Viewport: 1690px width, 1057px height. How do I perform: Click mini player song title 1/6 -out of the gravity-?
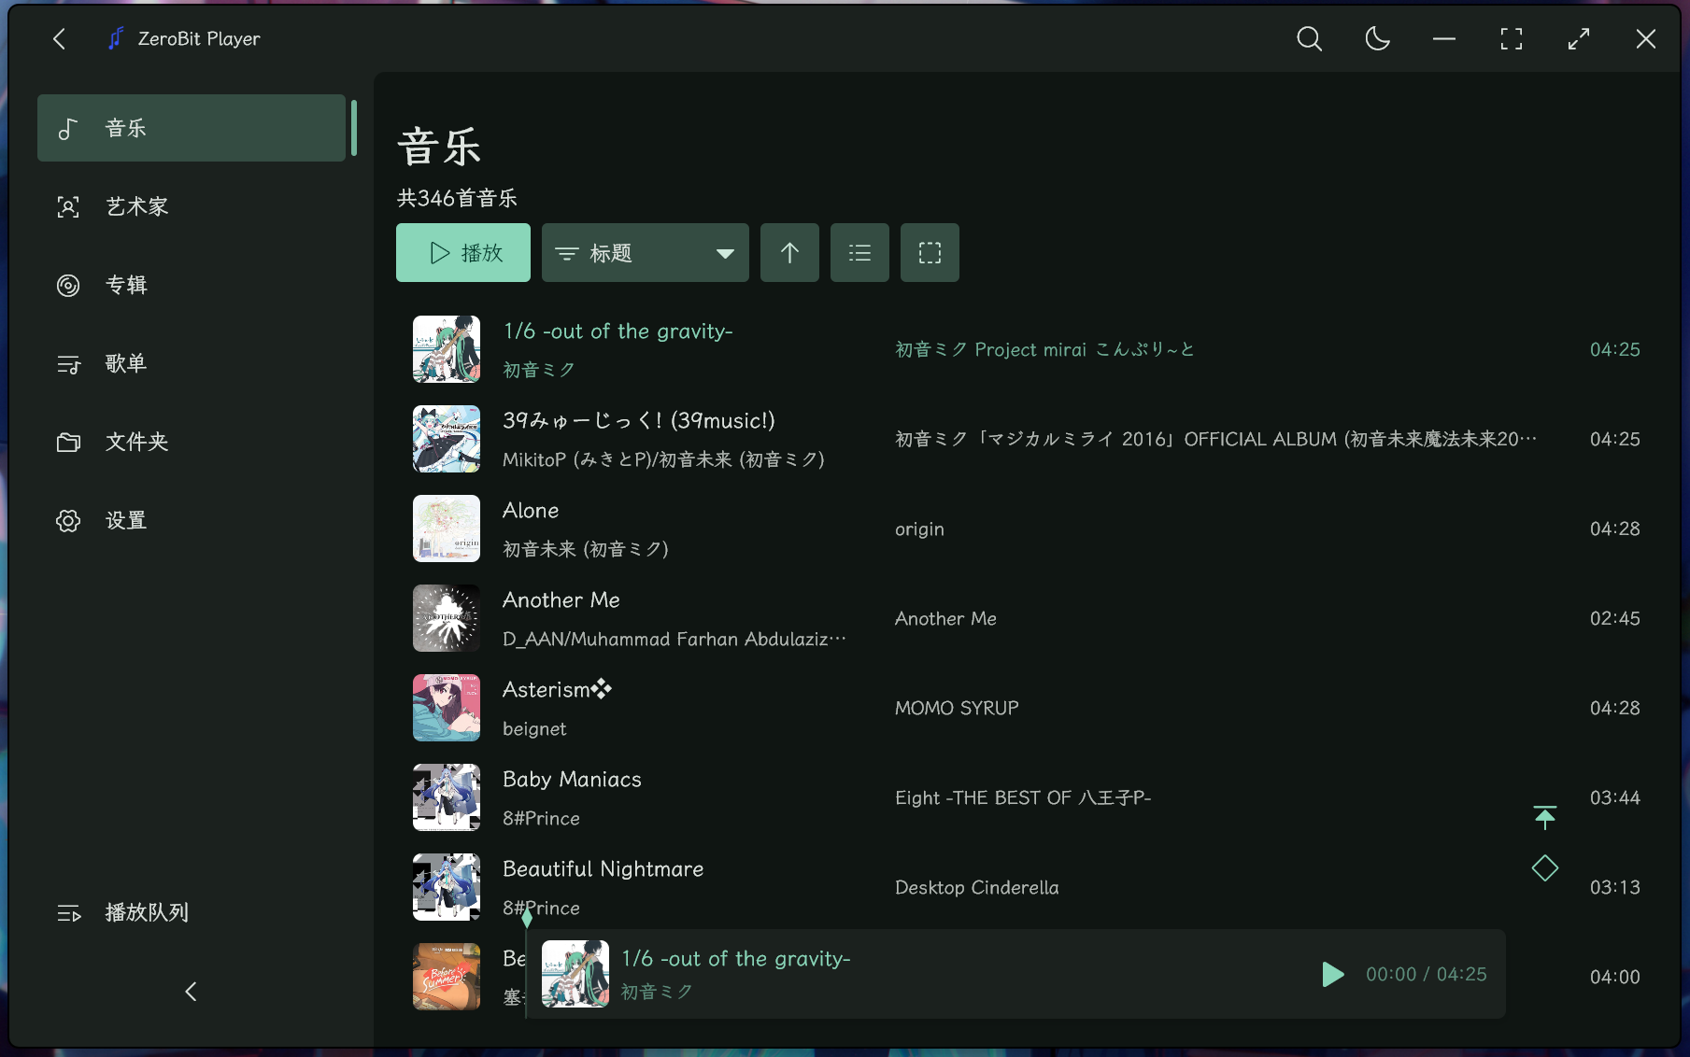[736, 959]
